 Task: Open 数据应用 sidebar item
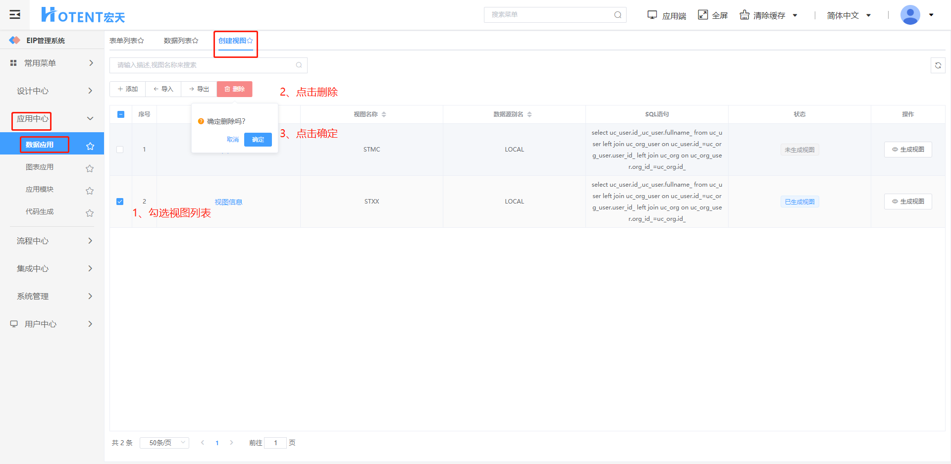[x=40, y=145]
